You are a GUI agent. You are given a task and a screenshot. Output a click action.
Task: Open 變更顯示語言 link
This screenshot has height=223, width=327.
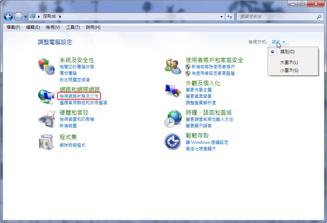199,126
